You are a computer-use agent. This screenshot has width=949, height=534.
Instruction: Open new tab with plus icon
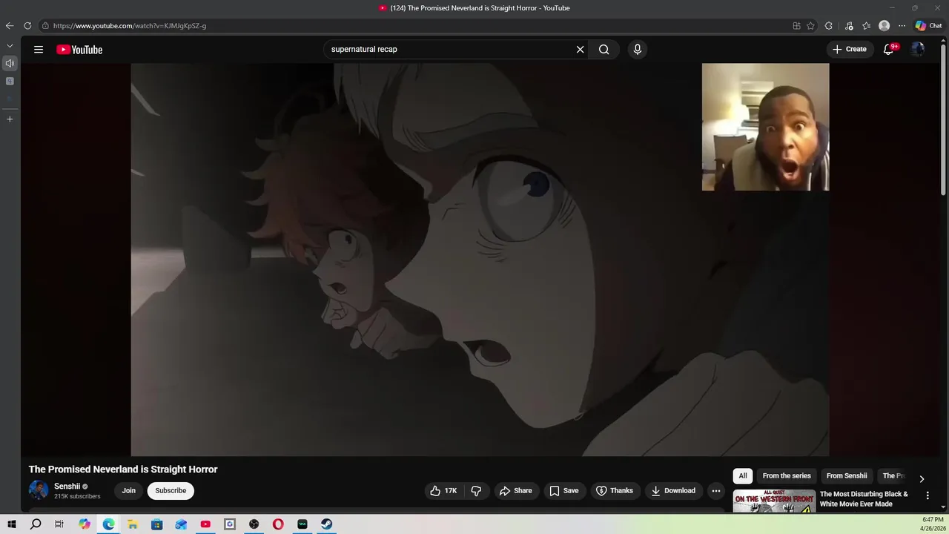point(10,119)
